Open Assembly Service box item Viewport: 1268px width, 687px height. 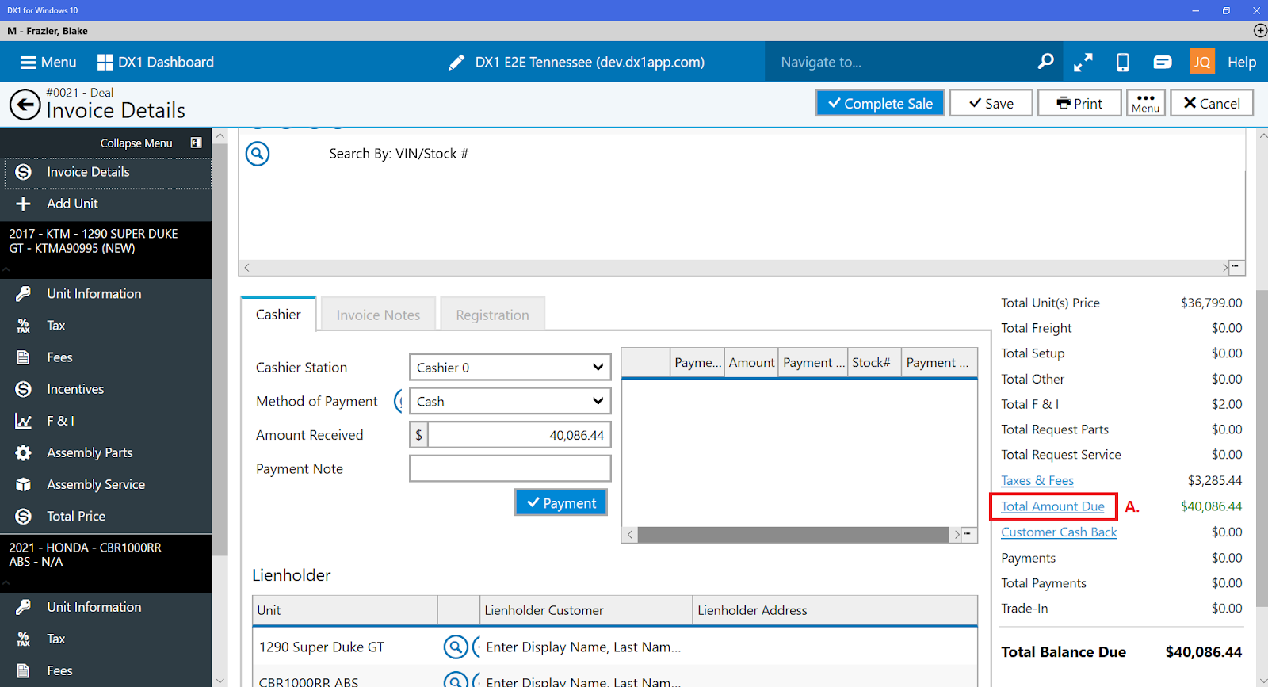(x=106, y=484)
